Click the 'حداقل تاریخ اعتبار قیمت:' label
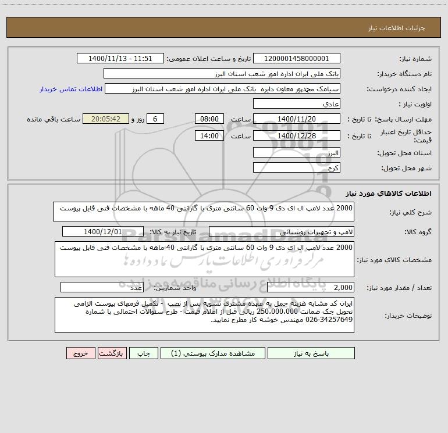448x433 pixels. pos(406,136)
